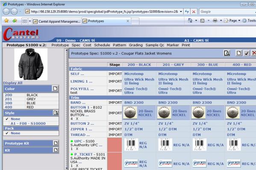The height and width of the screenshot is (170, 256).
Task: Click UPC barcode image in 200 - BLACK column
Action: click(131, 144)
